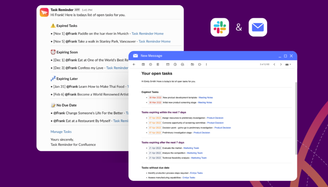Click Tasks expiring within the next 7 days heading
The height and width of the screenshot is (187, 328).
click(164, 112)
